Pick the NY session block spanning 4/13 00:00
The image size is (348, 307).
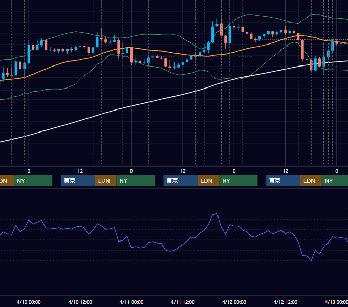coord(335,181)
